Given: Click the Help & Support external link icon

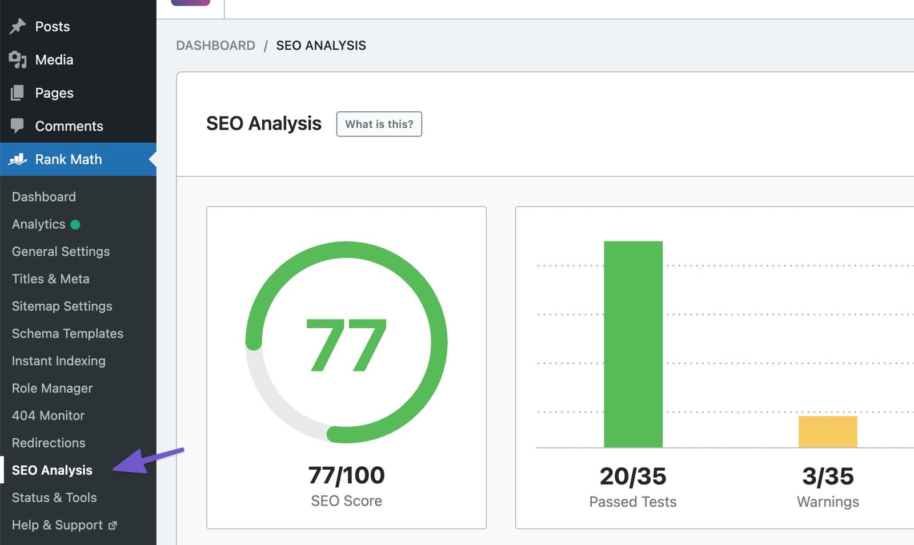Looking at the screenshot, I should tap(113, 526).
